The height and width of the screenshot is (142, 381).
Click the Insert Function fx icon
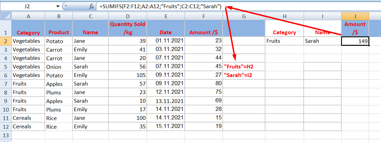pyautogui.click(x=91, y=7)
